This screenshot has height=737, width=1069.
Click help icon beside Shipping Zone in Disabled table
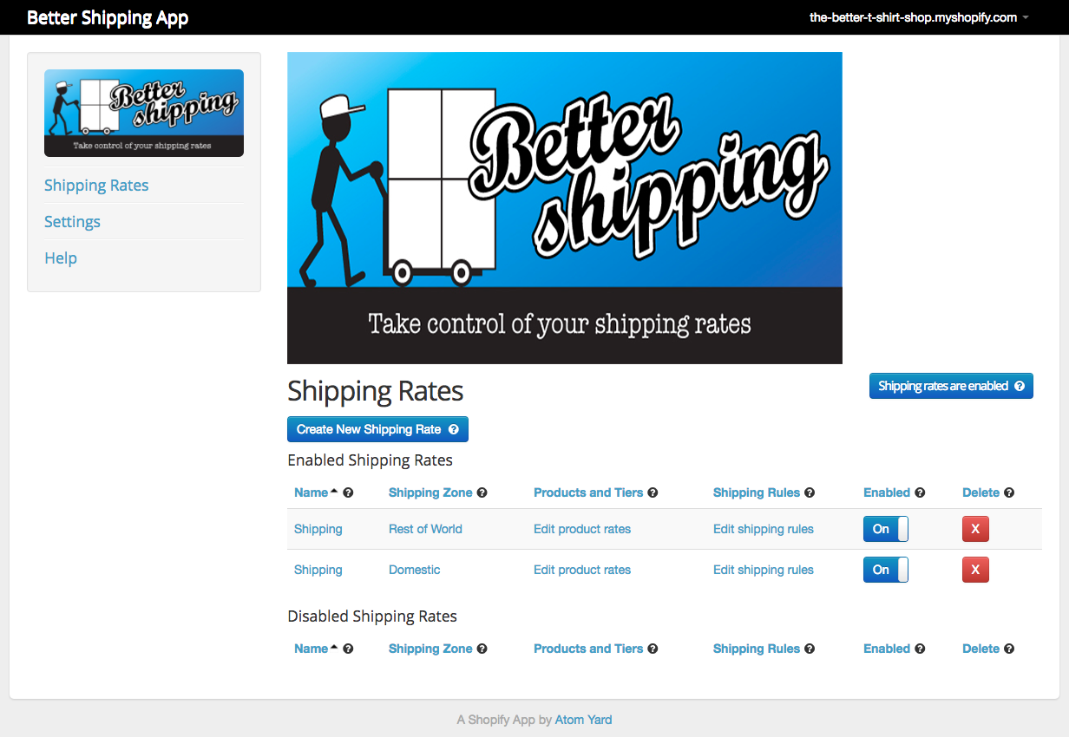point(482,649)
